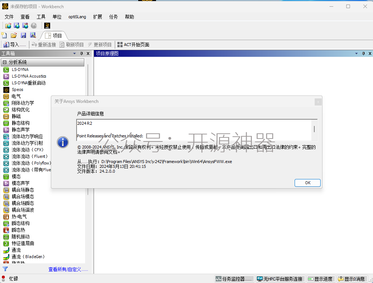Viewport: 373px width, 283px height.
Task: Click the black ACT extension toolbar icon
Action: [x=47, y=26]
